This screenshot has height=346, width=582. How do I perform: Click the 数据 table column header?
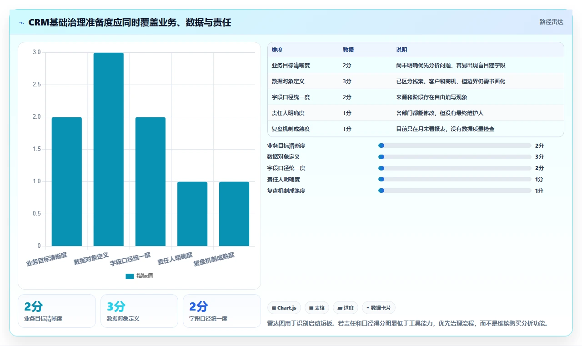(x=348, y=50)
